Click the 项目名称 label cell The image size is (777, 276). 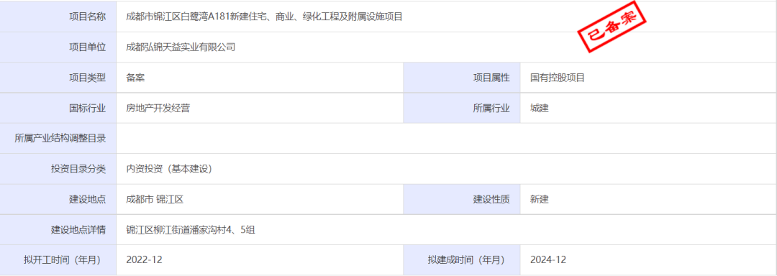pyautogui.click(x=58, y=17)
